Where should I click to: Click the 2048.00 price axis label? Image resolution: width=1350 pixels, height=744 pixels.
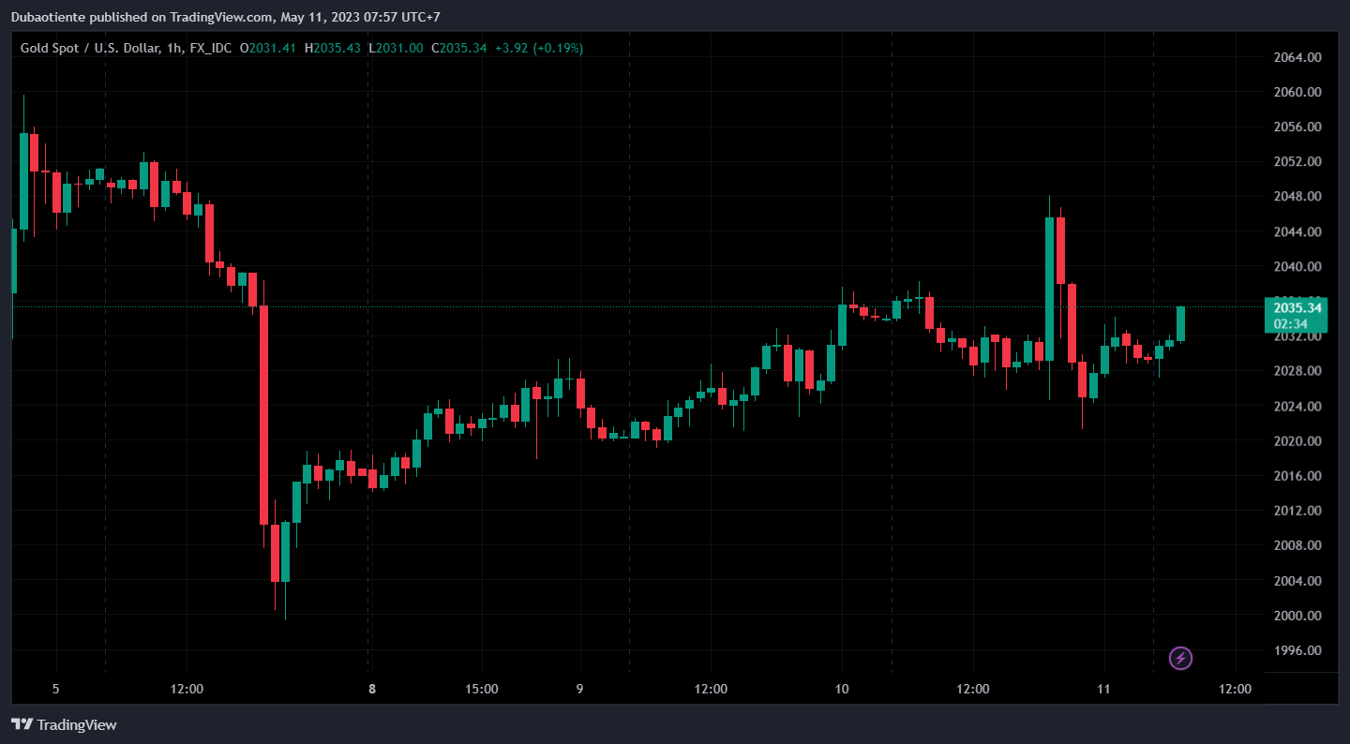pyautogui.click(x=1297, y=197)
